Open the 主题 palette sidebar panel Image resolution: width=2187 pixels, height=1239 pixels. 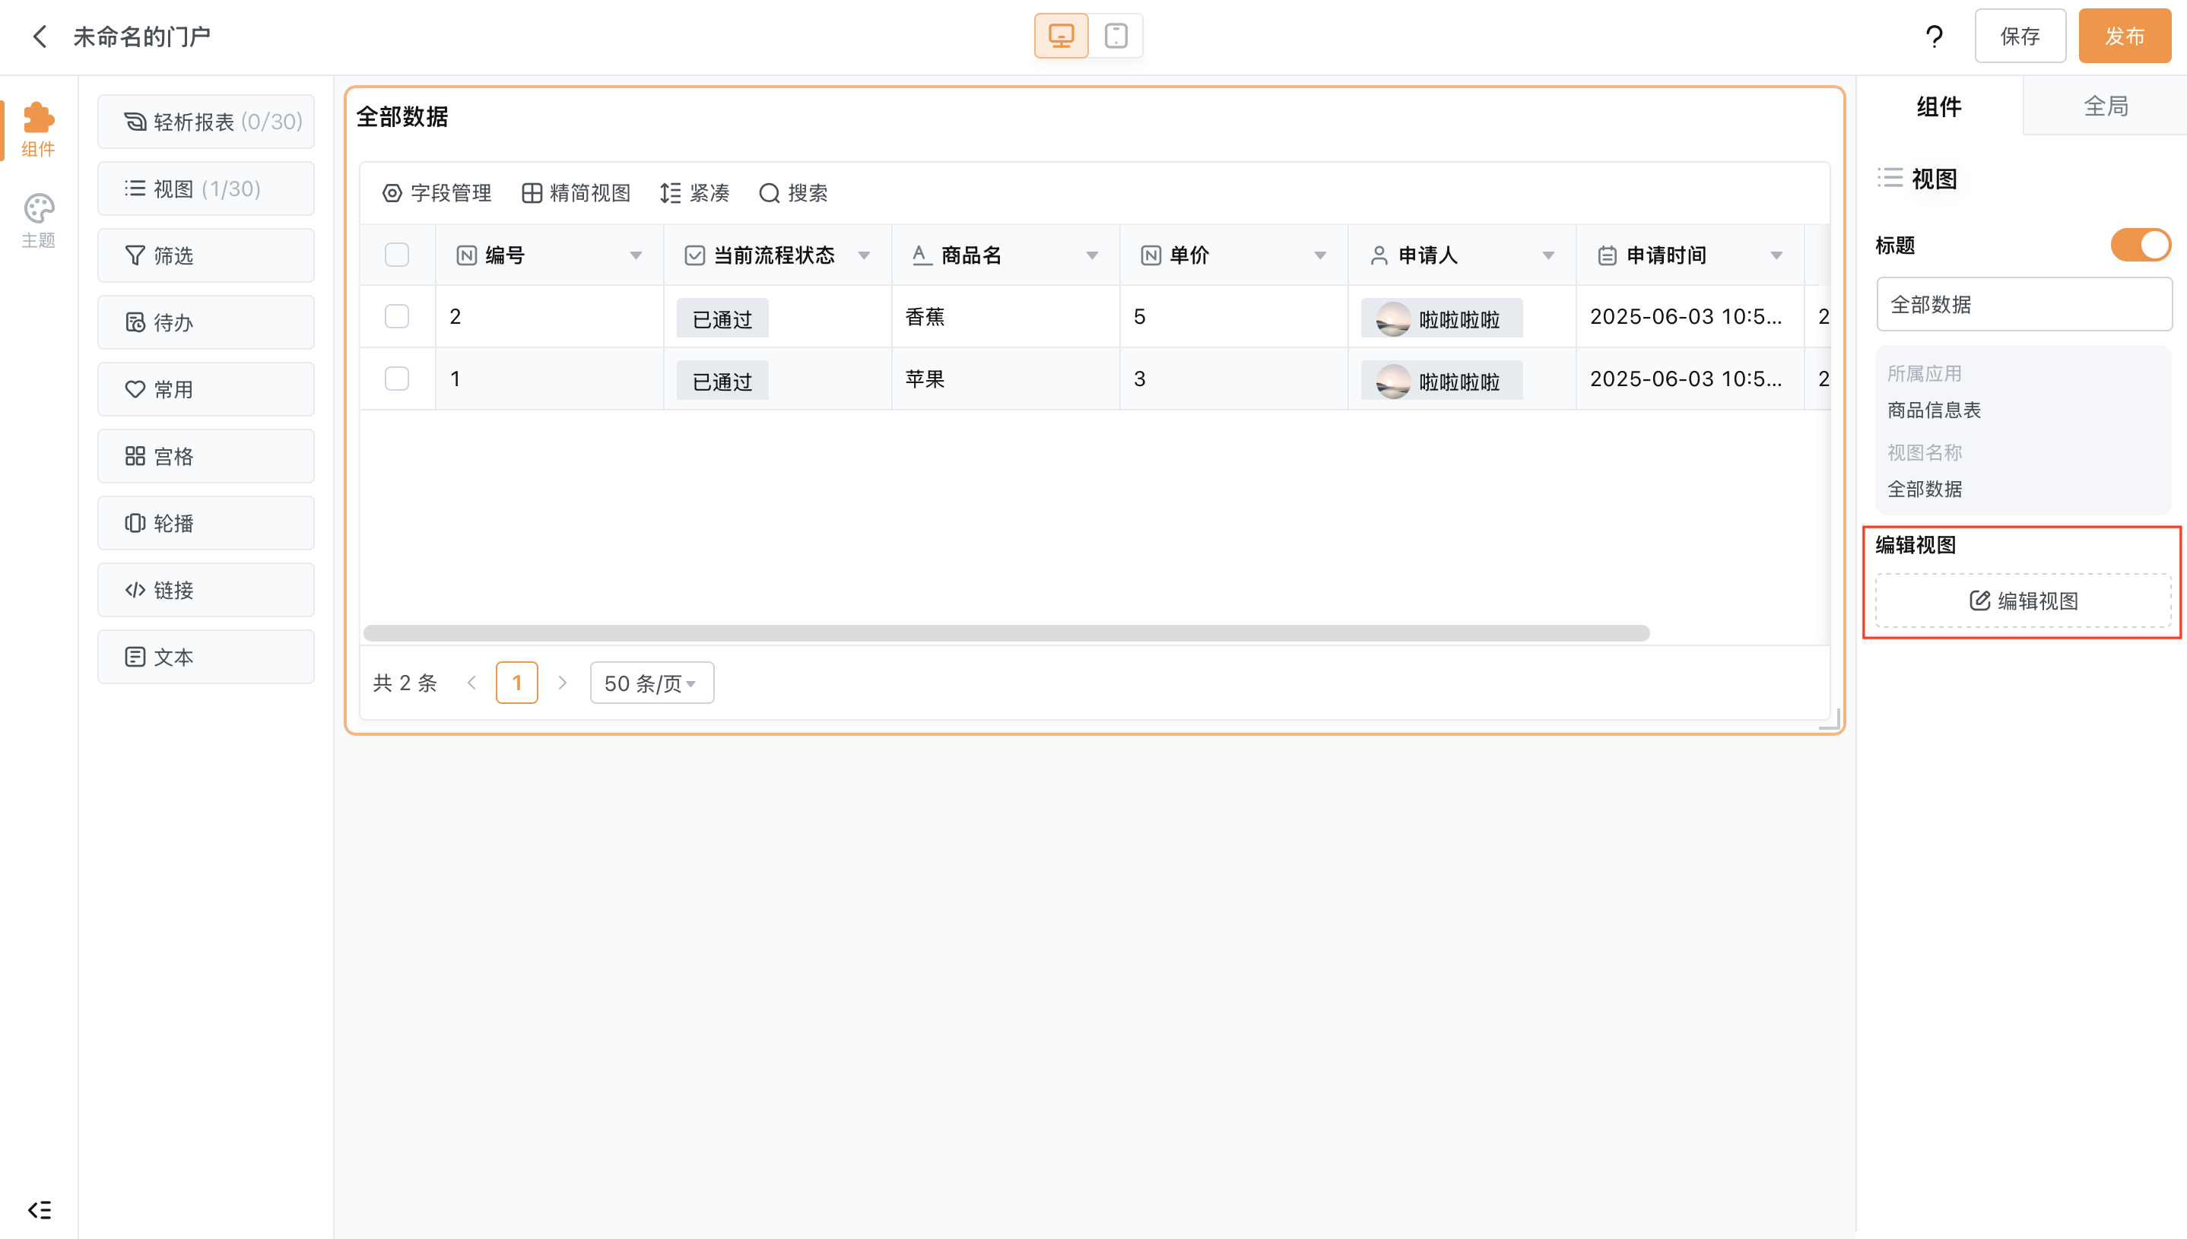[38, 221]
